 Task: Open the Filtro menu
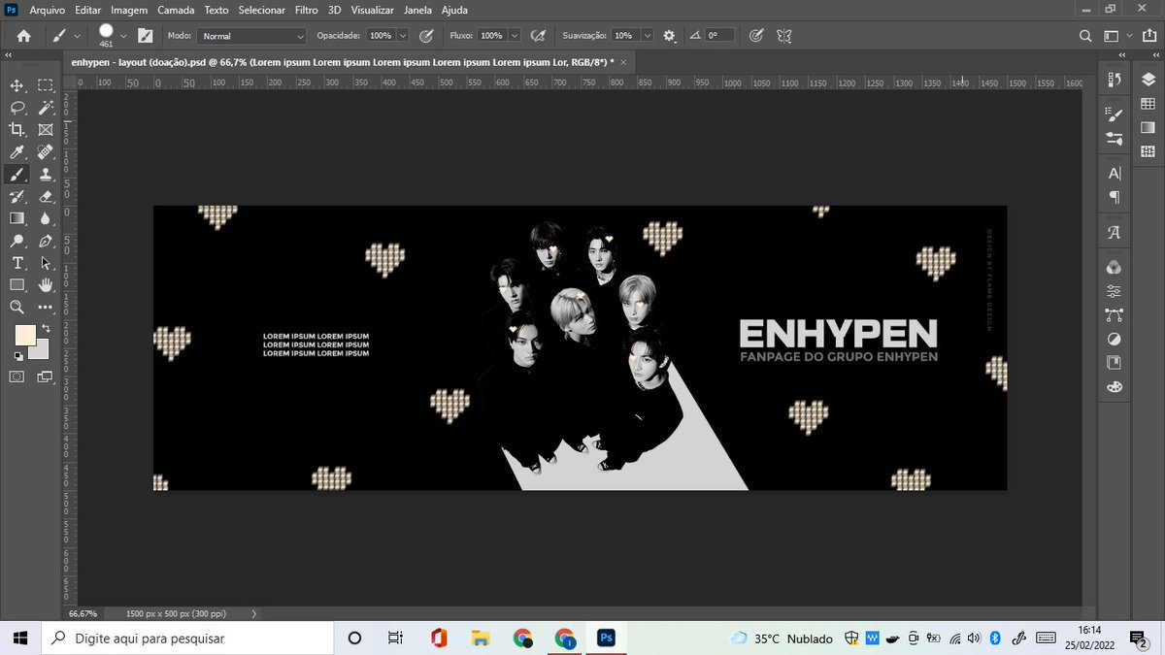pyautogui.click(x=306, y=11)
